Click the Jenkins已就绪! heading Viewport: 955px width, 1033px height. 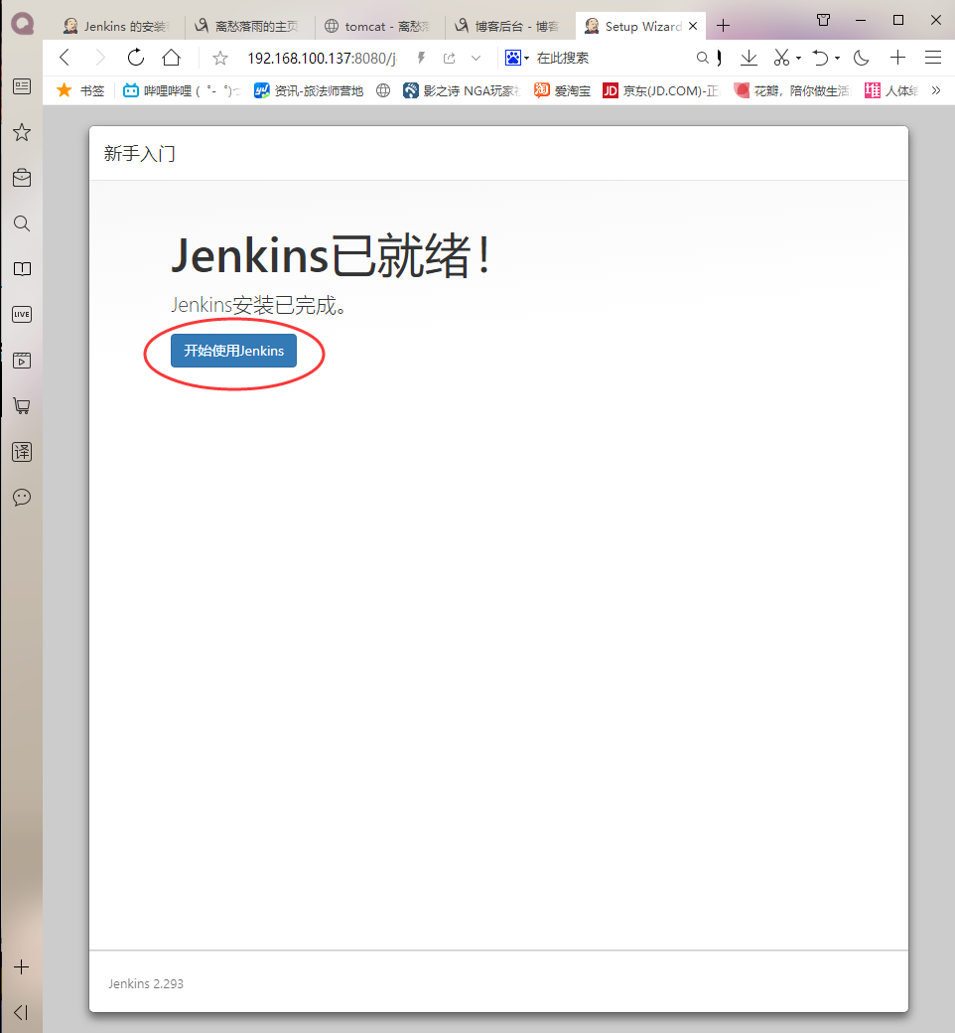331,255
